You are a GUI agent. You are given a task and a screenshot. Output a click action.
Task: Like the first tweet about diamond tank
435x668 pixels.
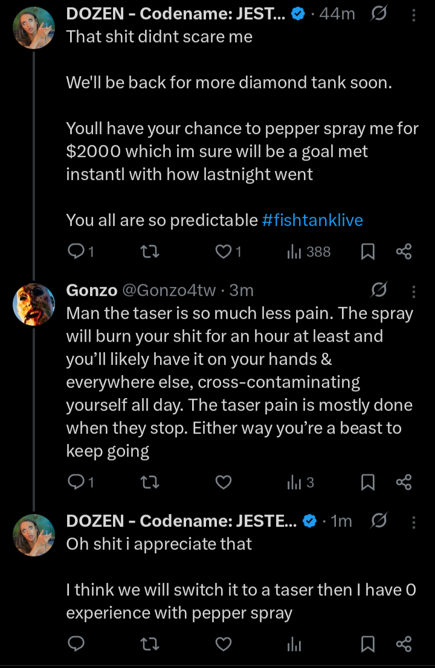228,251
